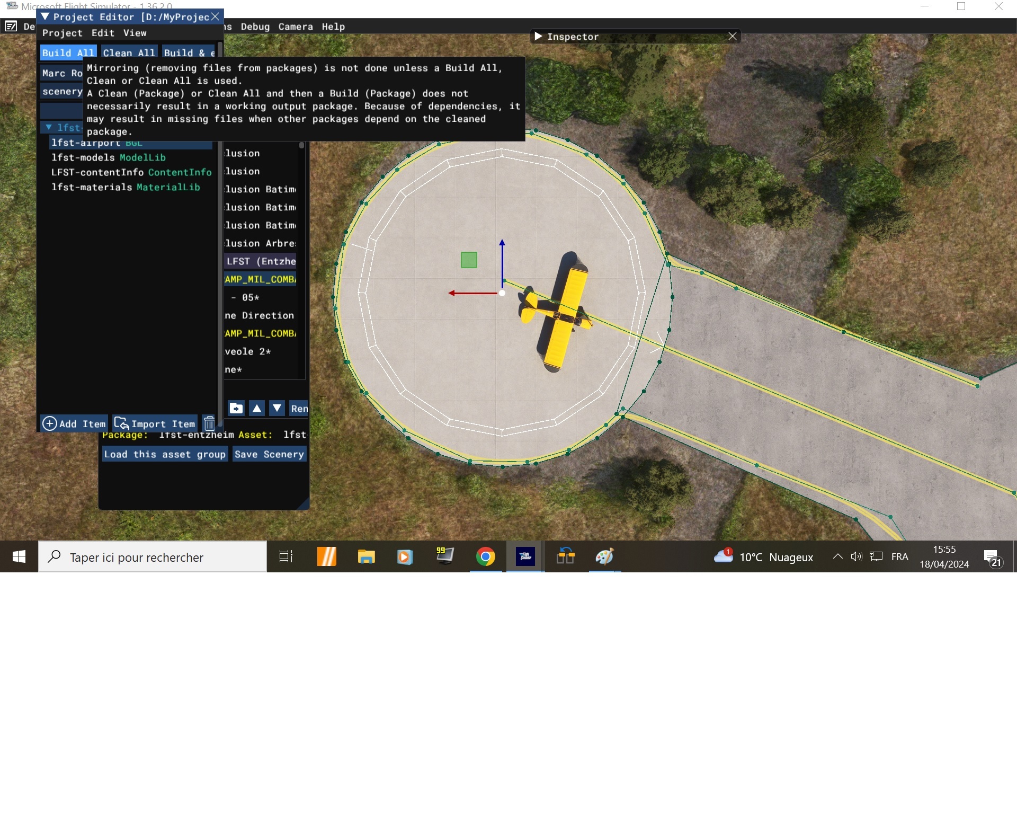Click the Windows taskbar search field
1017x814 pixels.
[153, 557]
